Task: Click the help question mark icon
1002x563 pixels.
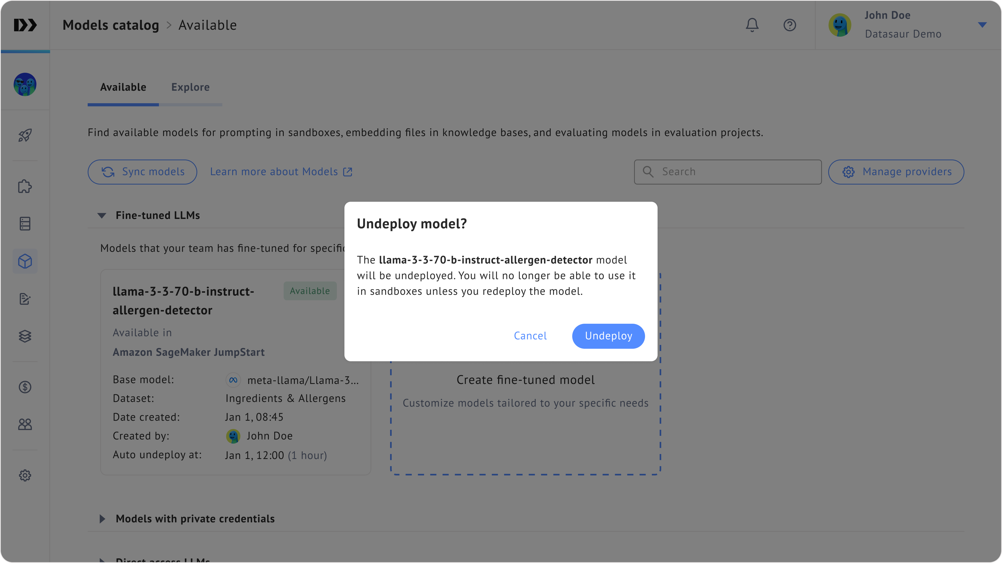Action: pos(789,25)
